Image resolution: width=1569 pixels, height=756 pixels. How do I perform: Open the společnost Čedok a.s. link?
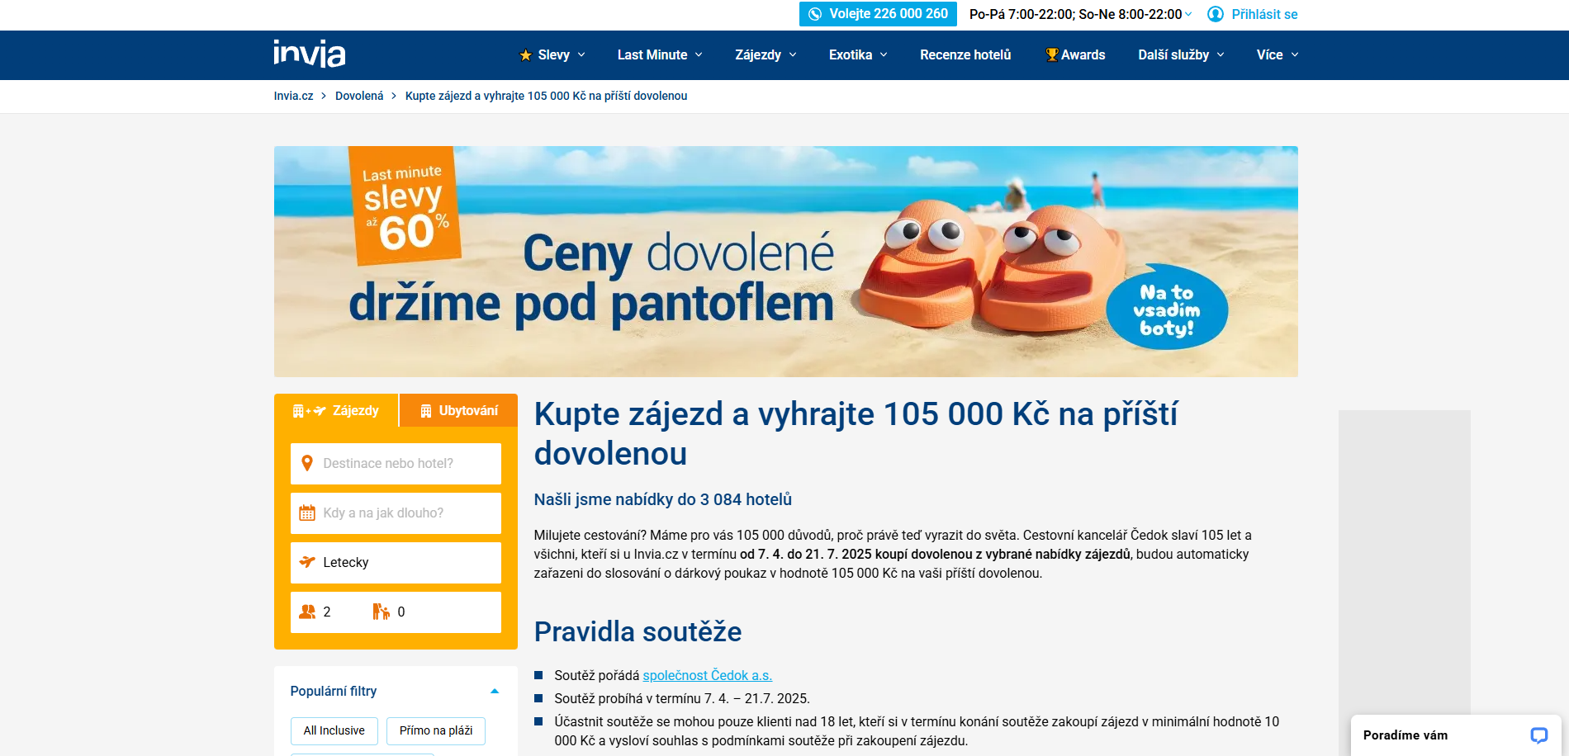[x=708, y=676]
